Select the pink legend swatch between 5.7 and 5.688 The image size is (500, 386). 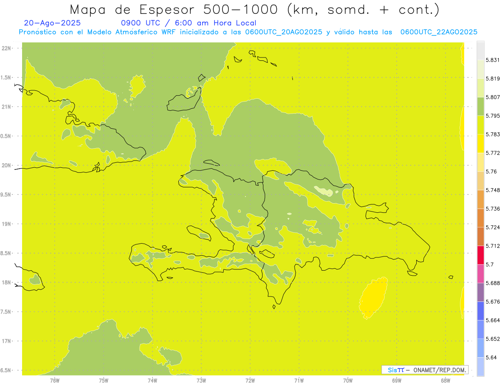coord(480,274)
